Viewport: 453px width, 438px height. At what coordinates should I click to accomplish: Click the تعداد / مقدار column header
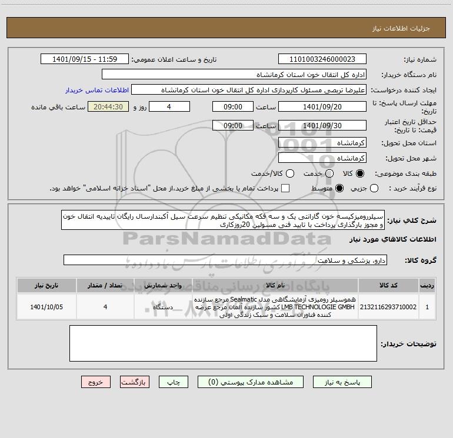[x=105, y=286]
